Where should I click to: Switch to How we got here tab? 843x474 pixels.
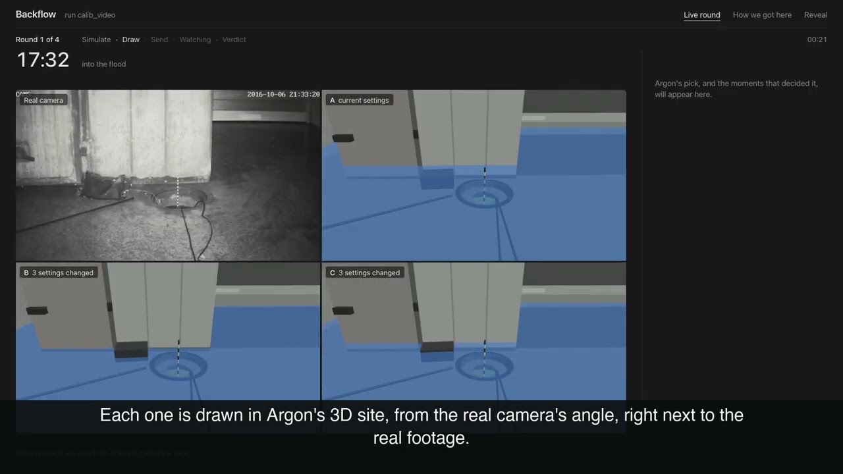point(762,14)
